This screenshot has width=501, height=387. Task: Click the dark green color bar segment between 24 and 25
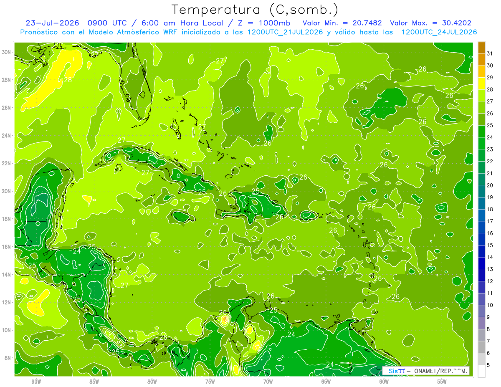[481, 131]
